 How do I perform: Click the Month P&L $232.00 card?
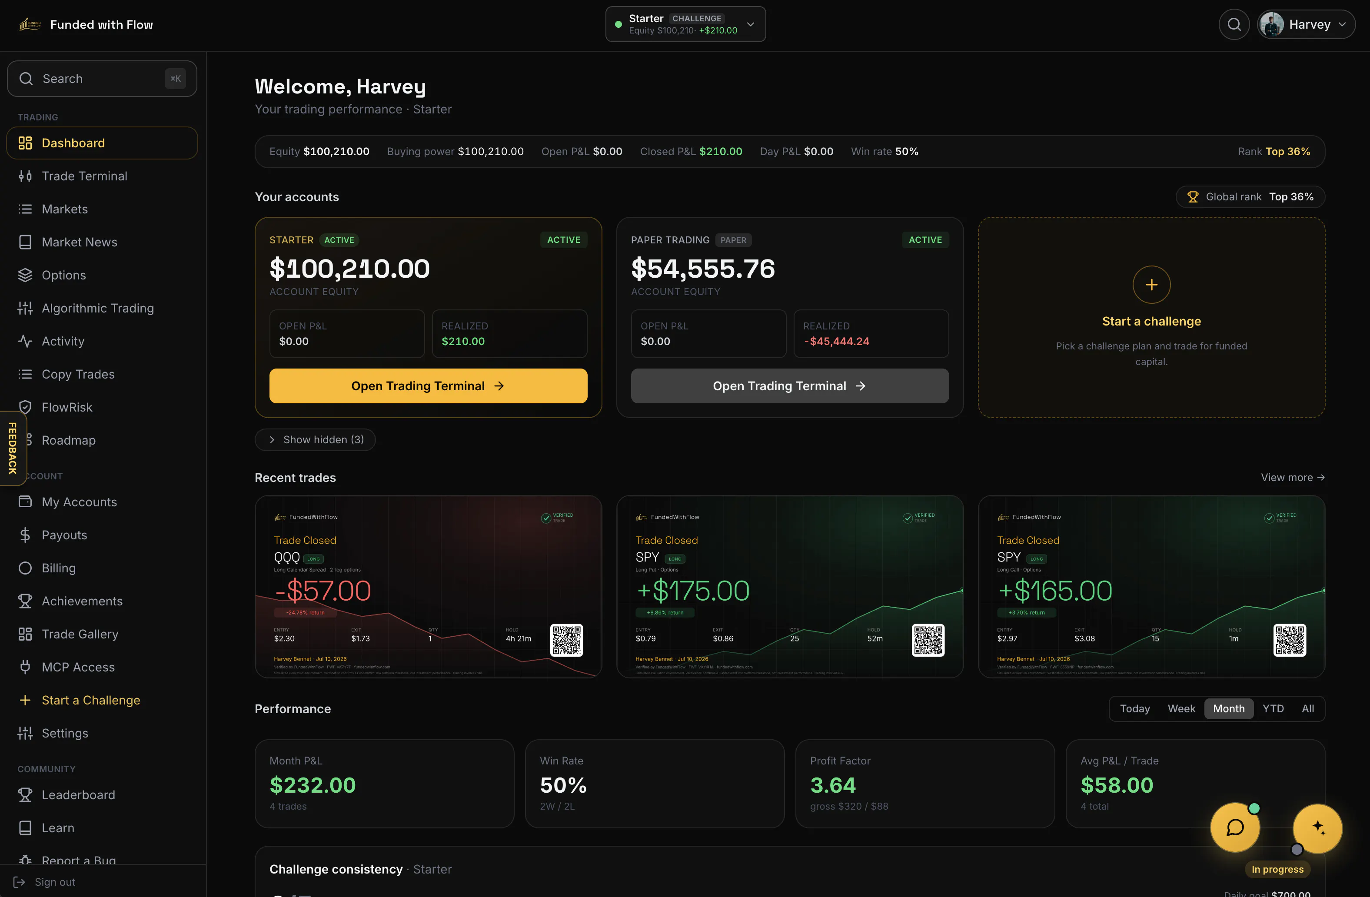coord(385,784)
